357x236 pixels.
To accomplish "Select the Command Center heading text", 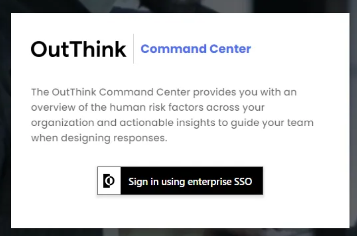I will tap(196, 49).
